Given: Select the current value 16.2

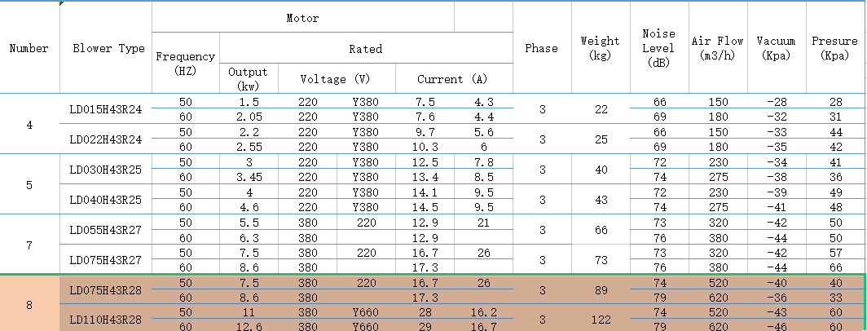Looking at the screenshot, I should 484,312.
